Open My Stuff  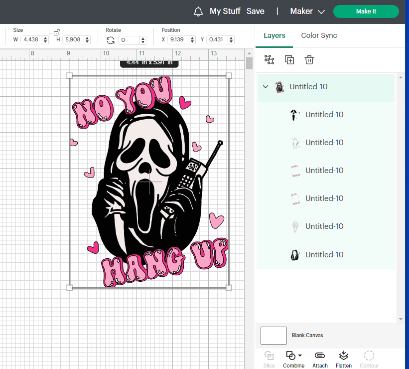(225, 11)
